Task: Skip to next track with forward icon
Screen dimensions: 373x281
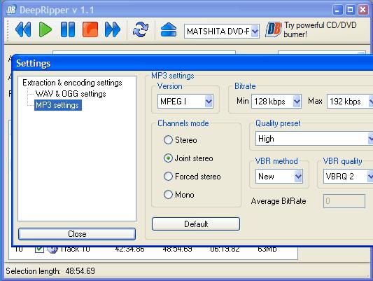Action: click(x=113, y=29)
